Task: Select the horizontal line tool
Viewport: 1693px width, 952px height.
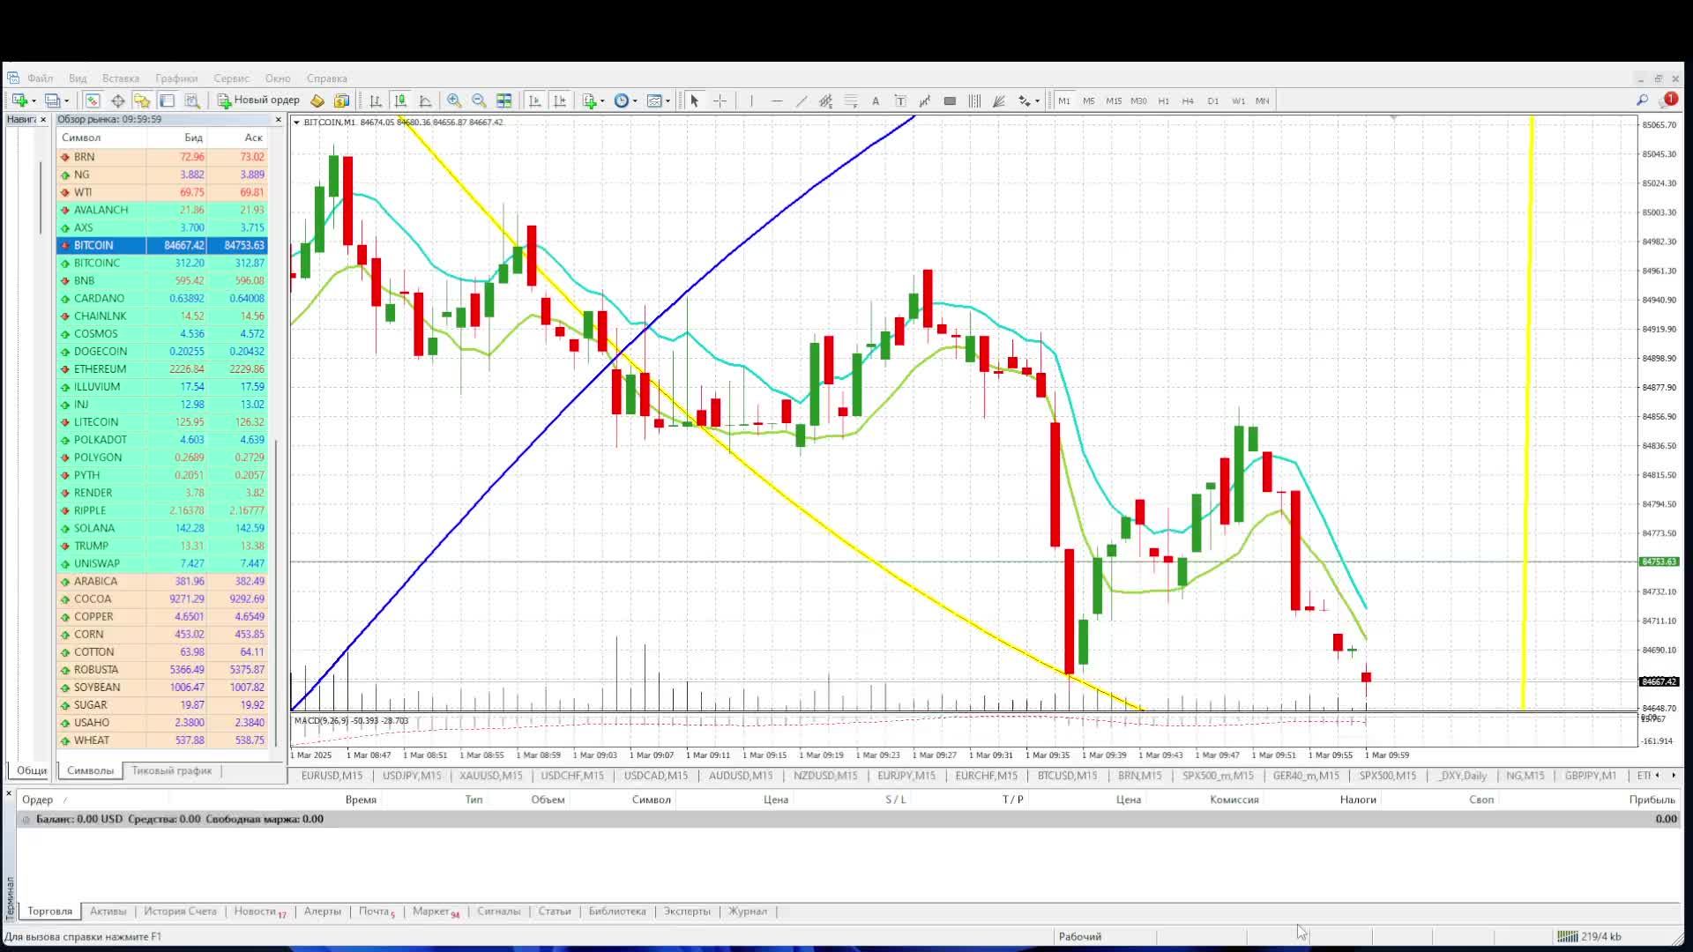Action: [x=777, y=100]
